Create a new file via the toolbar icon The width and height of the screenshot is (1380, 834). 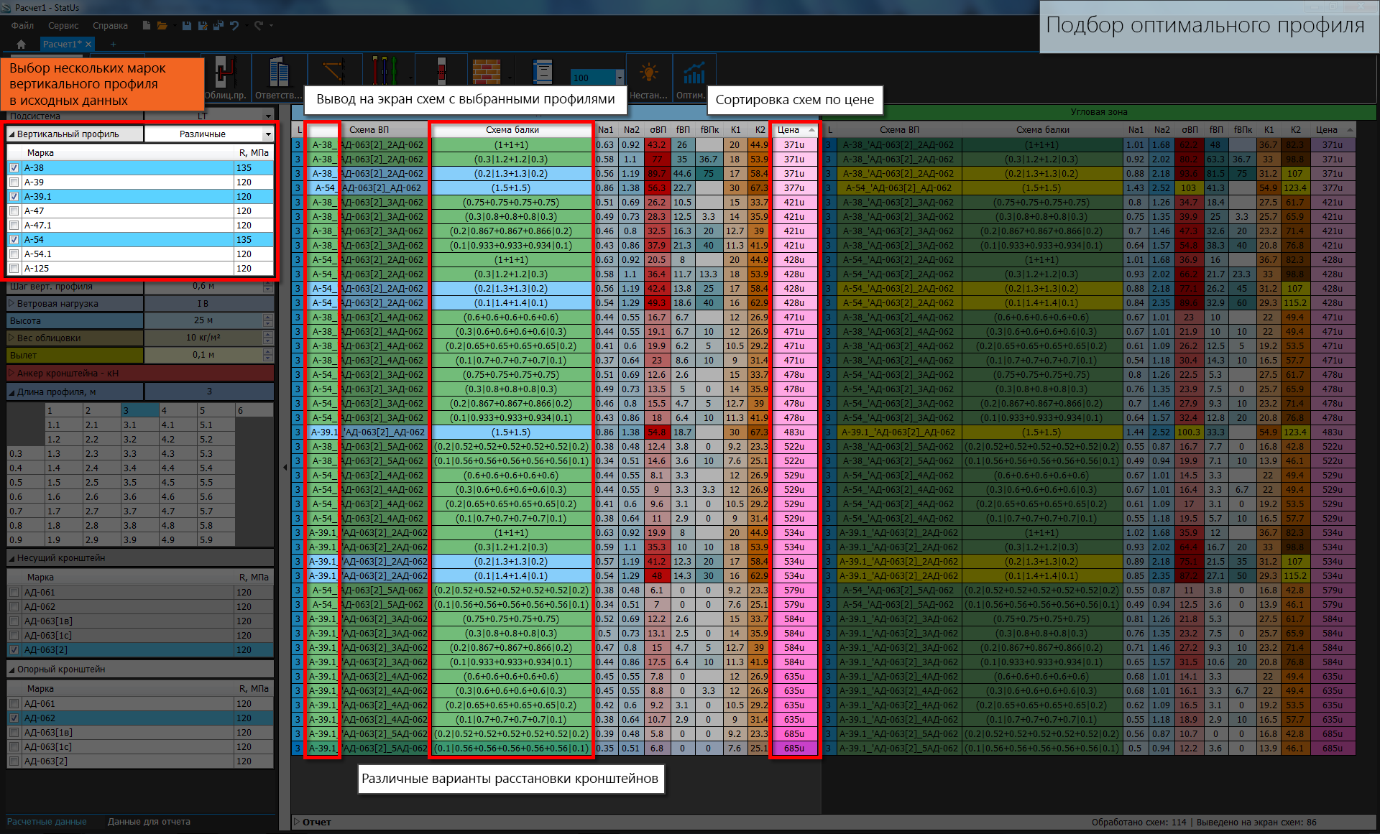point(147,25)
